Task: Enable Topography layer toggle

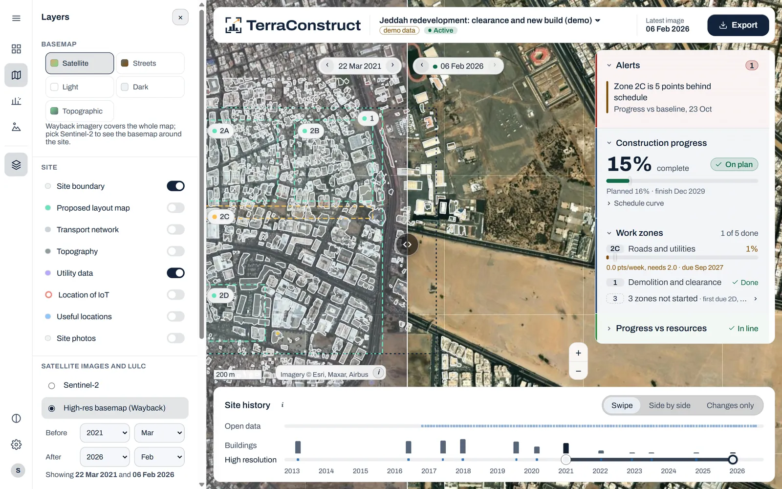Action: coord(175,251)
